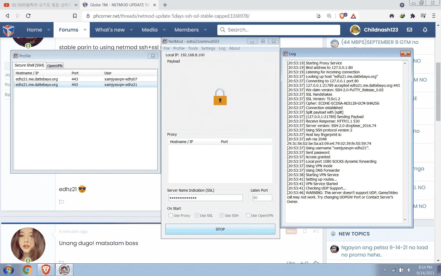This screenshot has width=441, height=276.
Task: Open NetMod Profile menu
Action: point(179,48)
